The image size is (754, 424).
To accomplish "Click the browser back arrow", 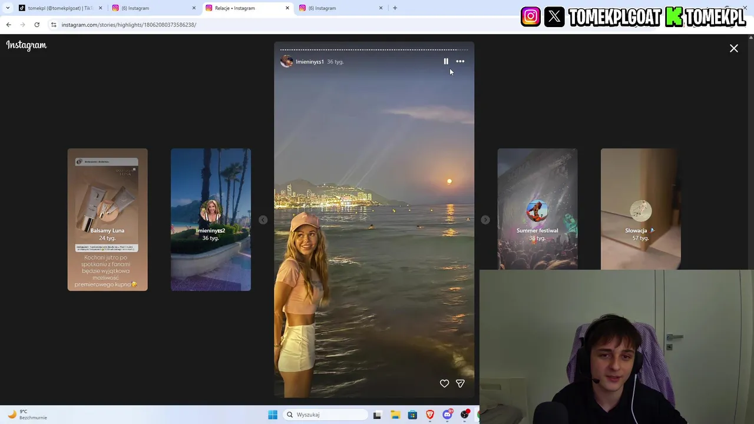I will 8,25.
